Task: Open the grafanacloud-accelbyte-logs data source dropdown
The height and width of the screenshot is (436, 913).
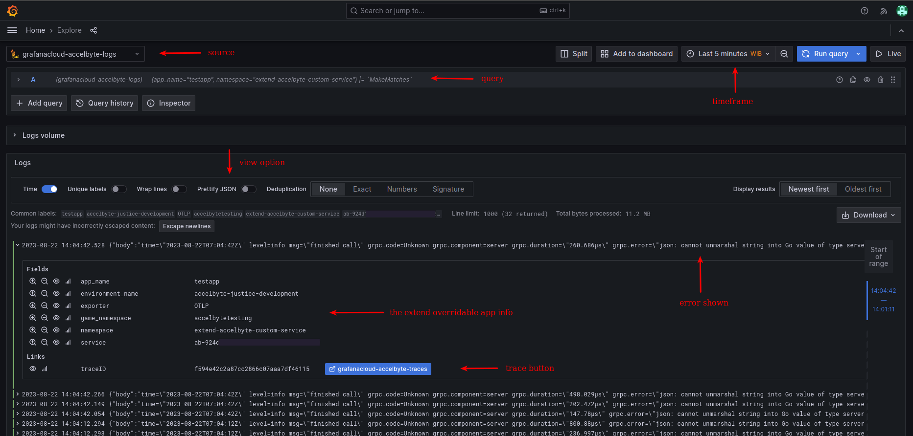Action: tap(75, 54)
